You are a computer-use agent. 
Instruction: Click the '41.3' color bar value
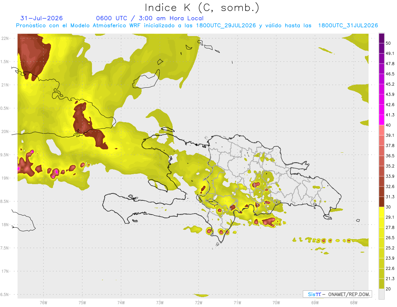(x=390, y=115)
